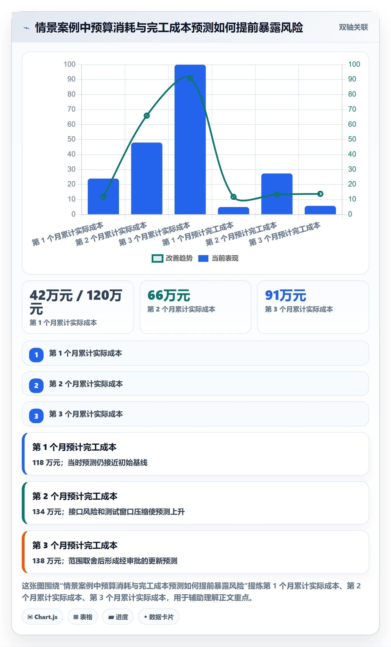Click the line point at value 66
391x647 pixels.
[x=147, y=116]
